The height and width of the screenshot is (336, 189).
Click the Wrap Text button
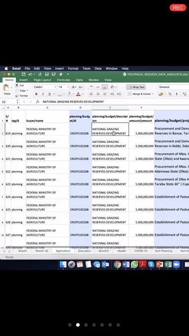pos(136,87)
